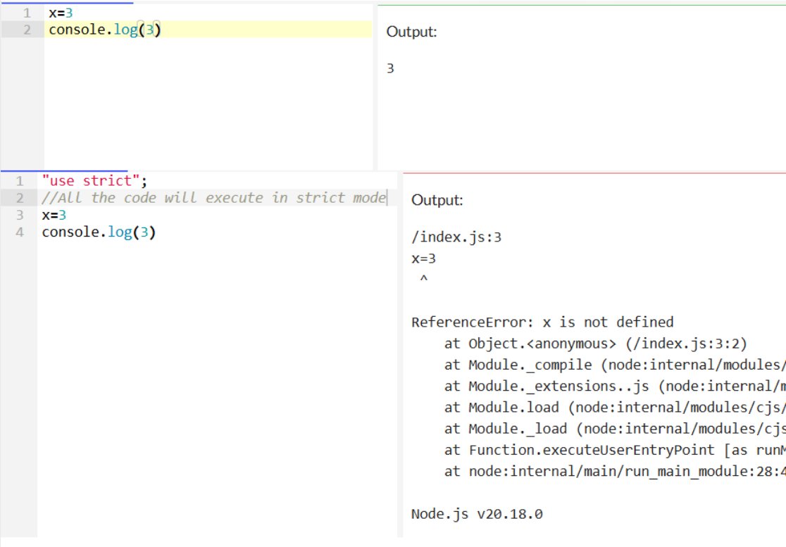Viewport: 786px width, 547px height.
Task: Click the comment //All the code will execute in strict mode
Action: point(214,198)
